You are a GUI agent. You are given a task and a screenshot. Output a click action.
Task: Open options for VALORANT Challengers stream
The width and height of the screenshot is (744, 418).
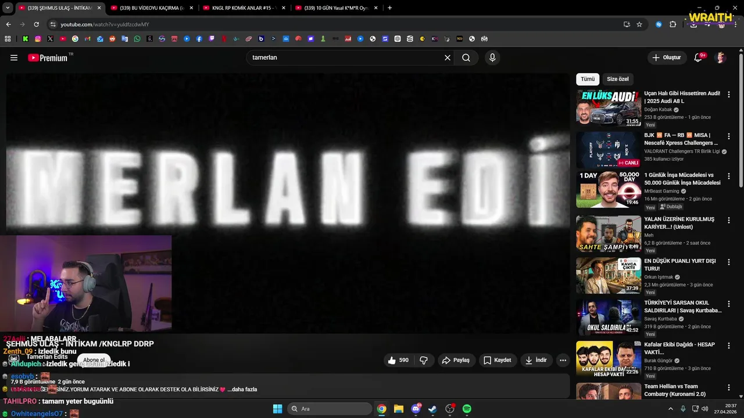(729, 136)
